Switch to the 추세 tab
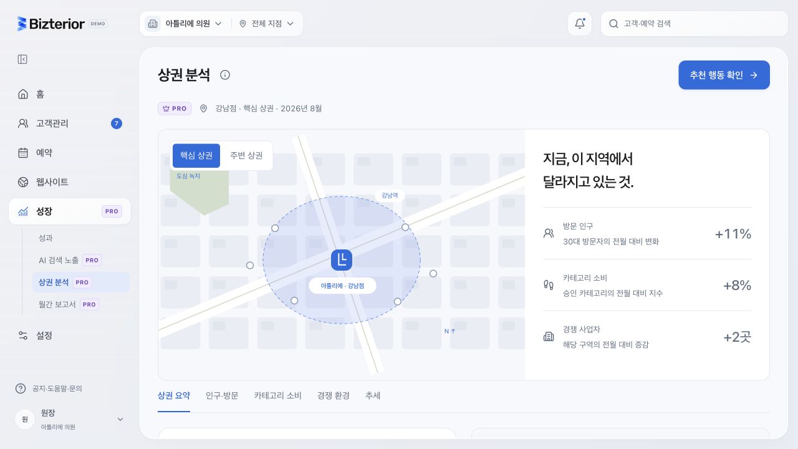 click(x=373, y=396)
